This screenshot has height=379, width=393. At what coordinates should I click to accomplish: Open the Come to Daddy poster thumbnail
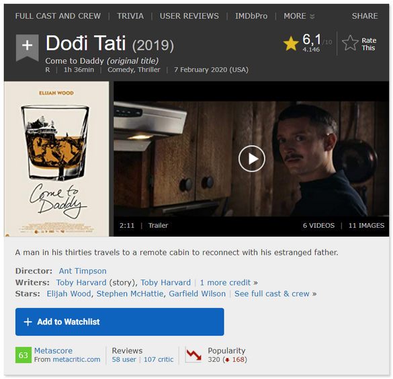56,159
